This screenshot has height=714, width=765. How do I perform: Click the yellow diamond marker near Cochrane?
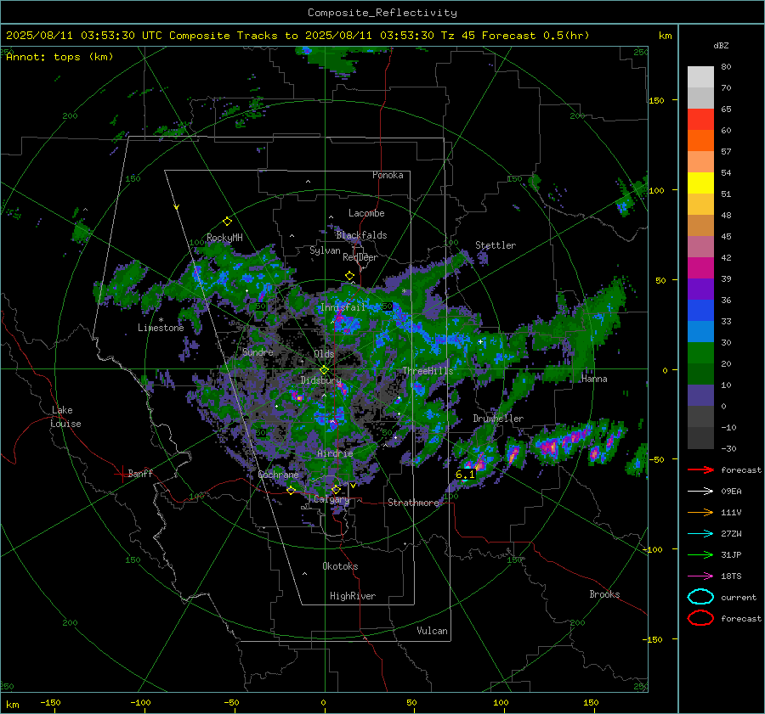[x=292, y=491]
